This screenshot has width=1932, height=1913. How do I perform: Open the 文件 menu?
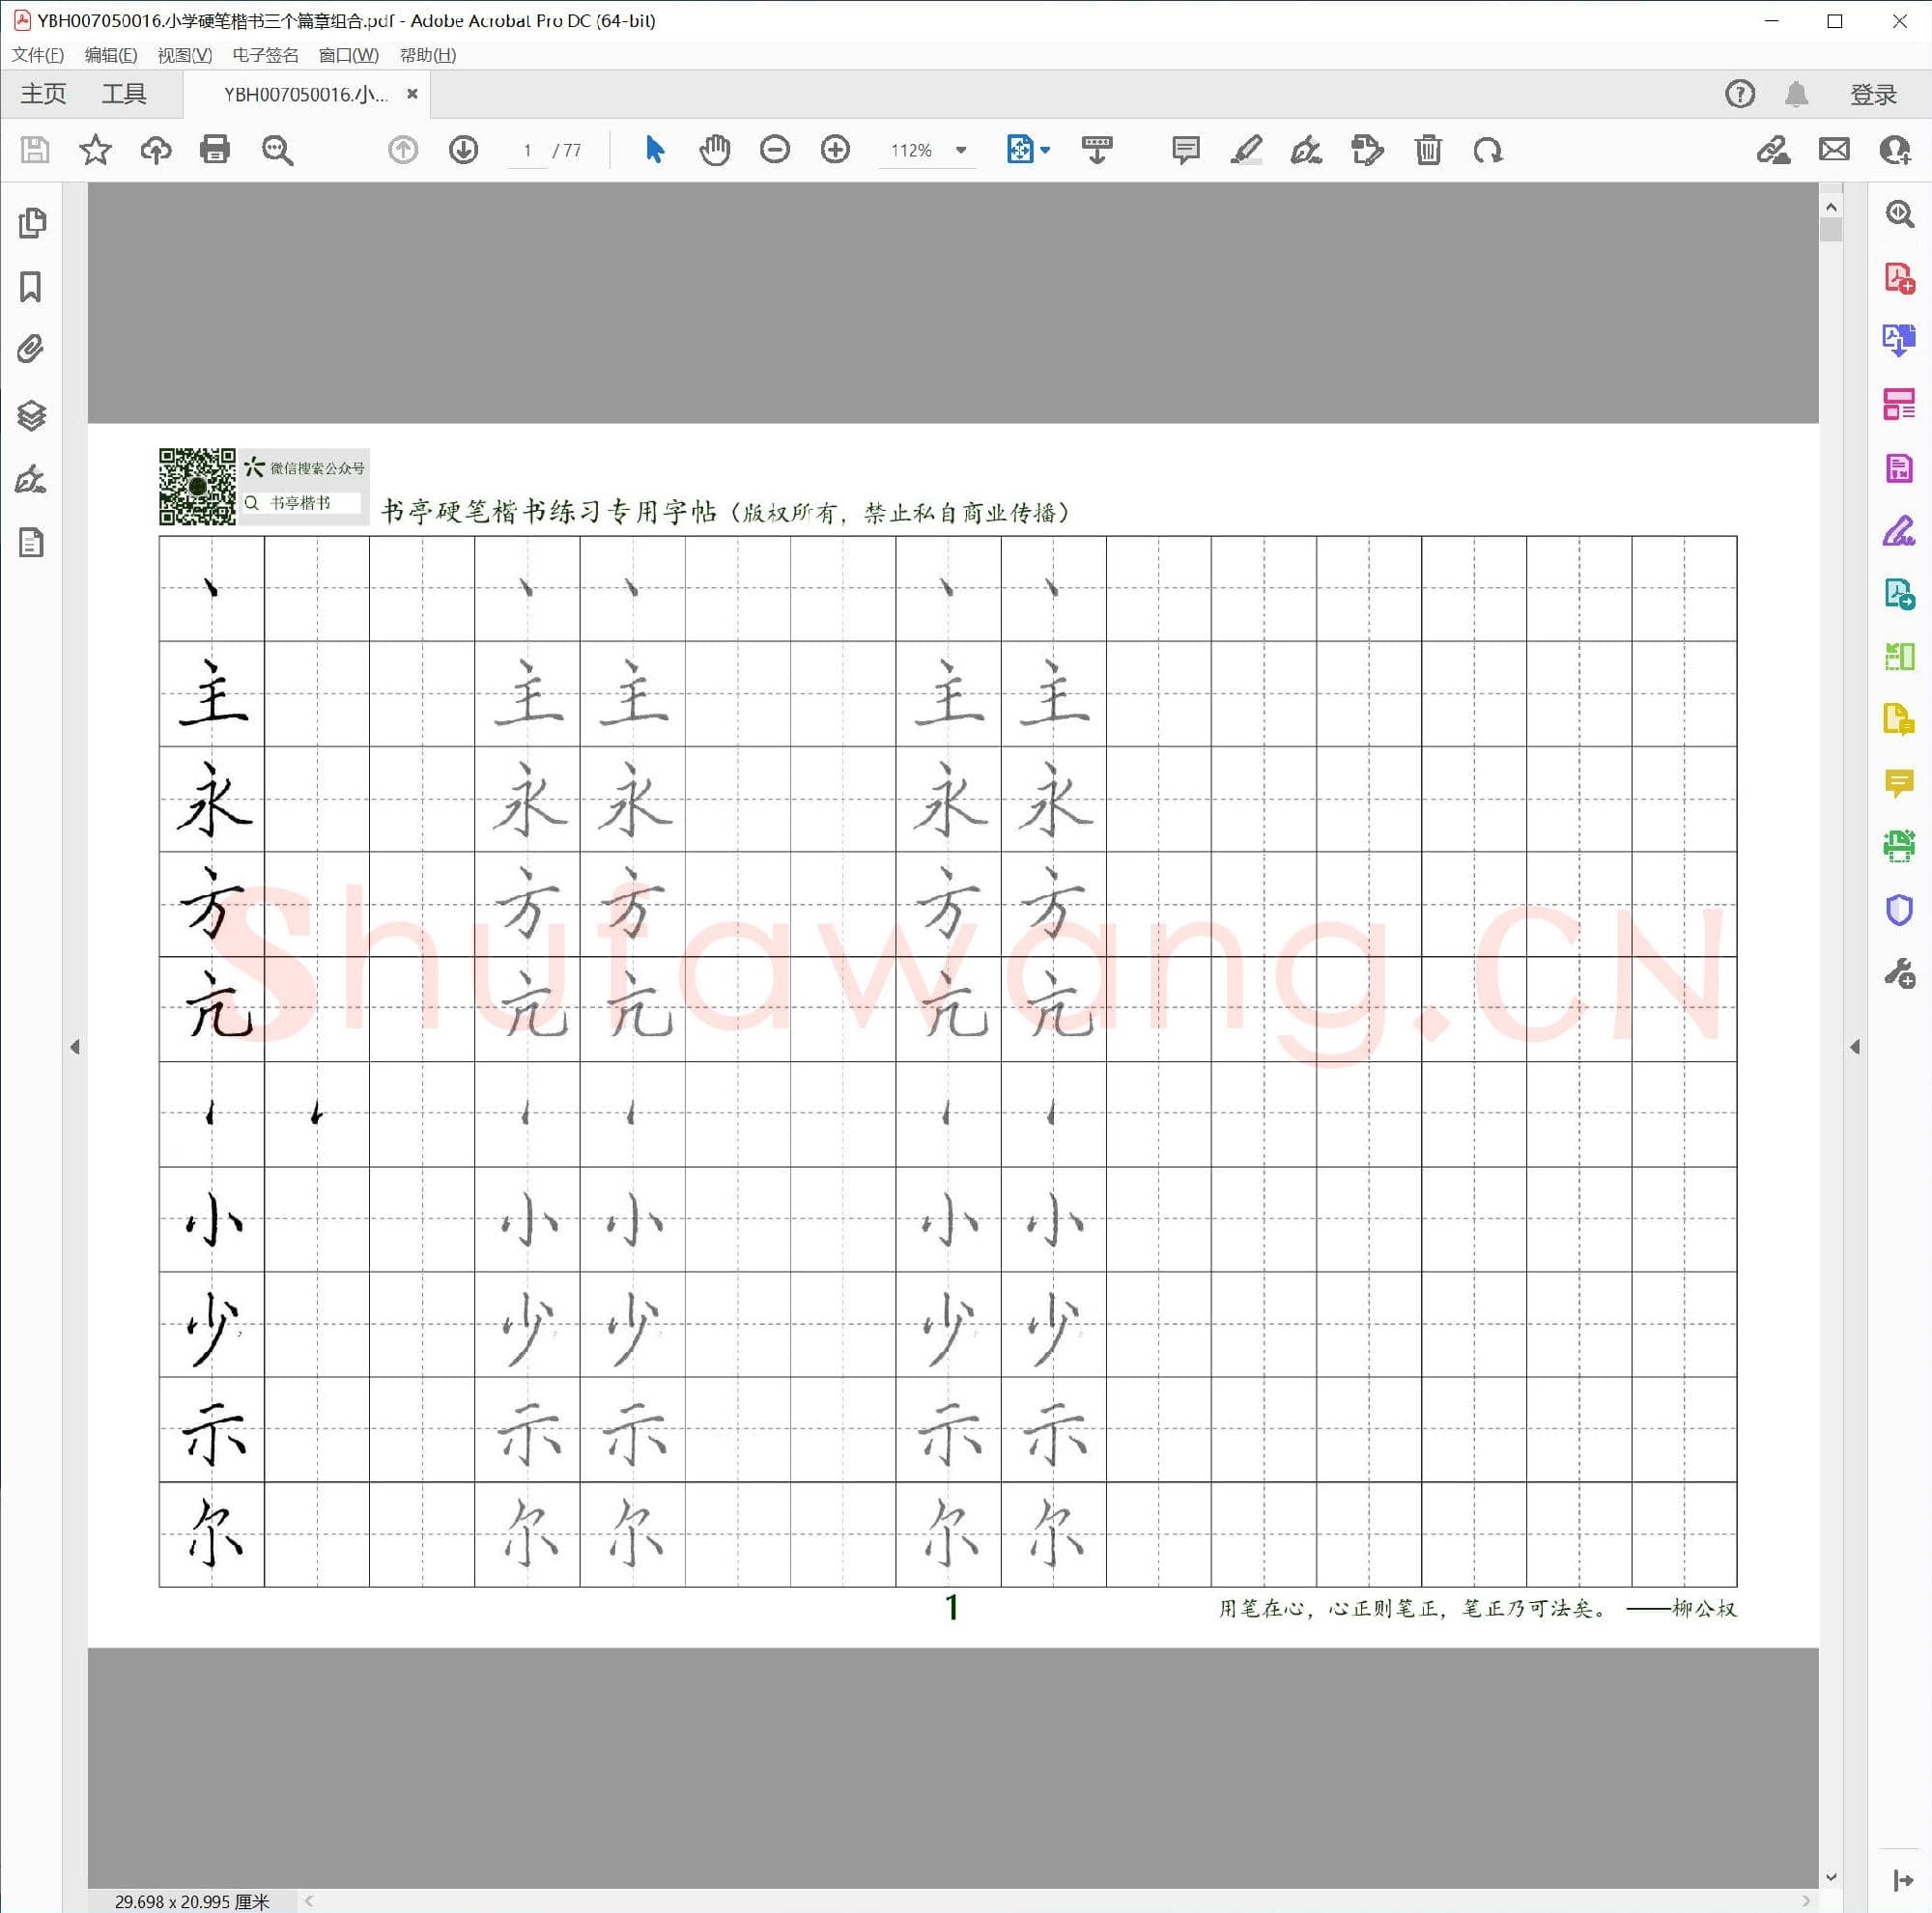pos(38,55)
